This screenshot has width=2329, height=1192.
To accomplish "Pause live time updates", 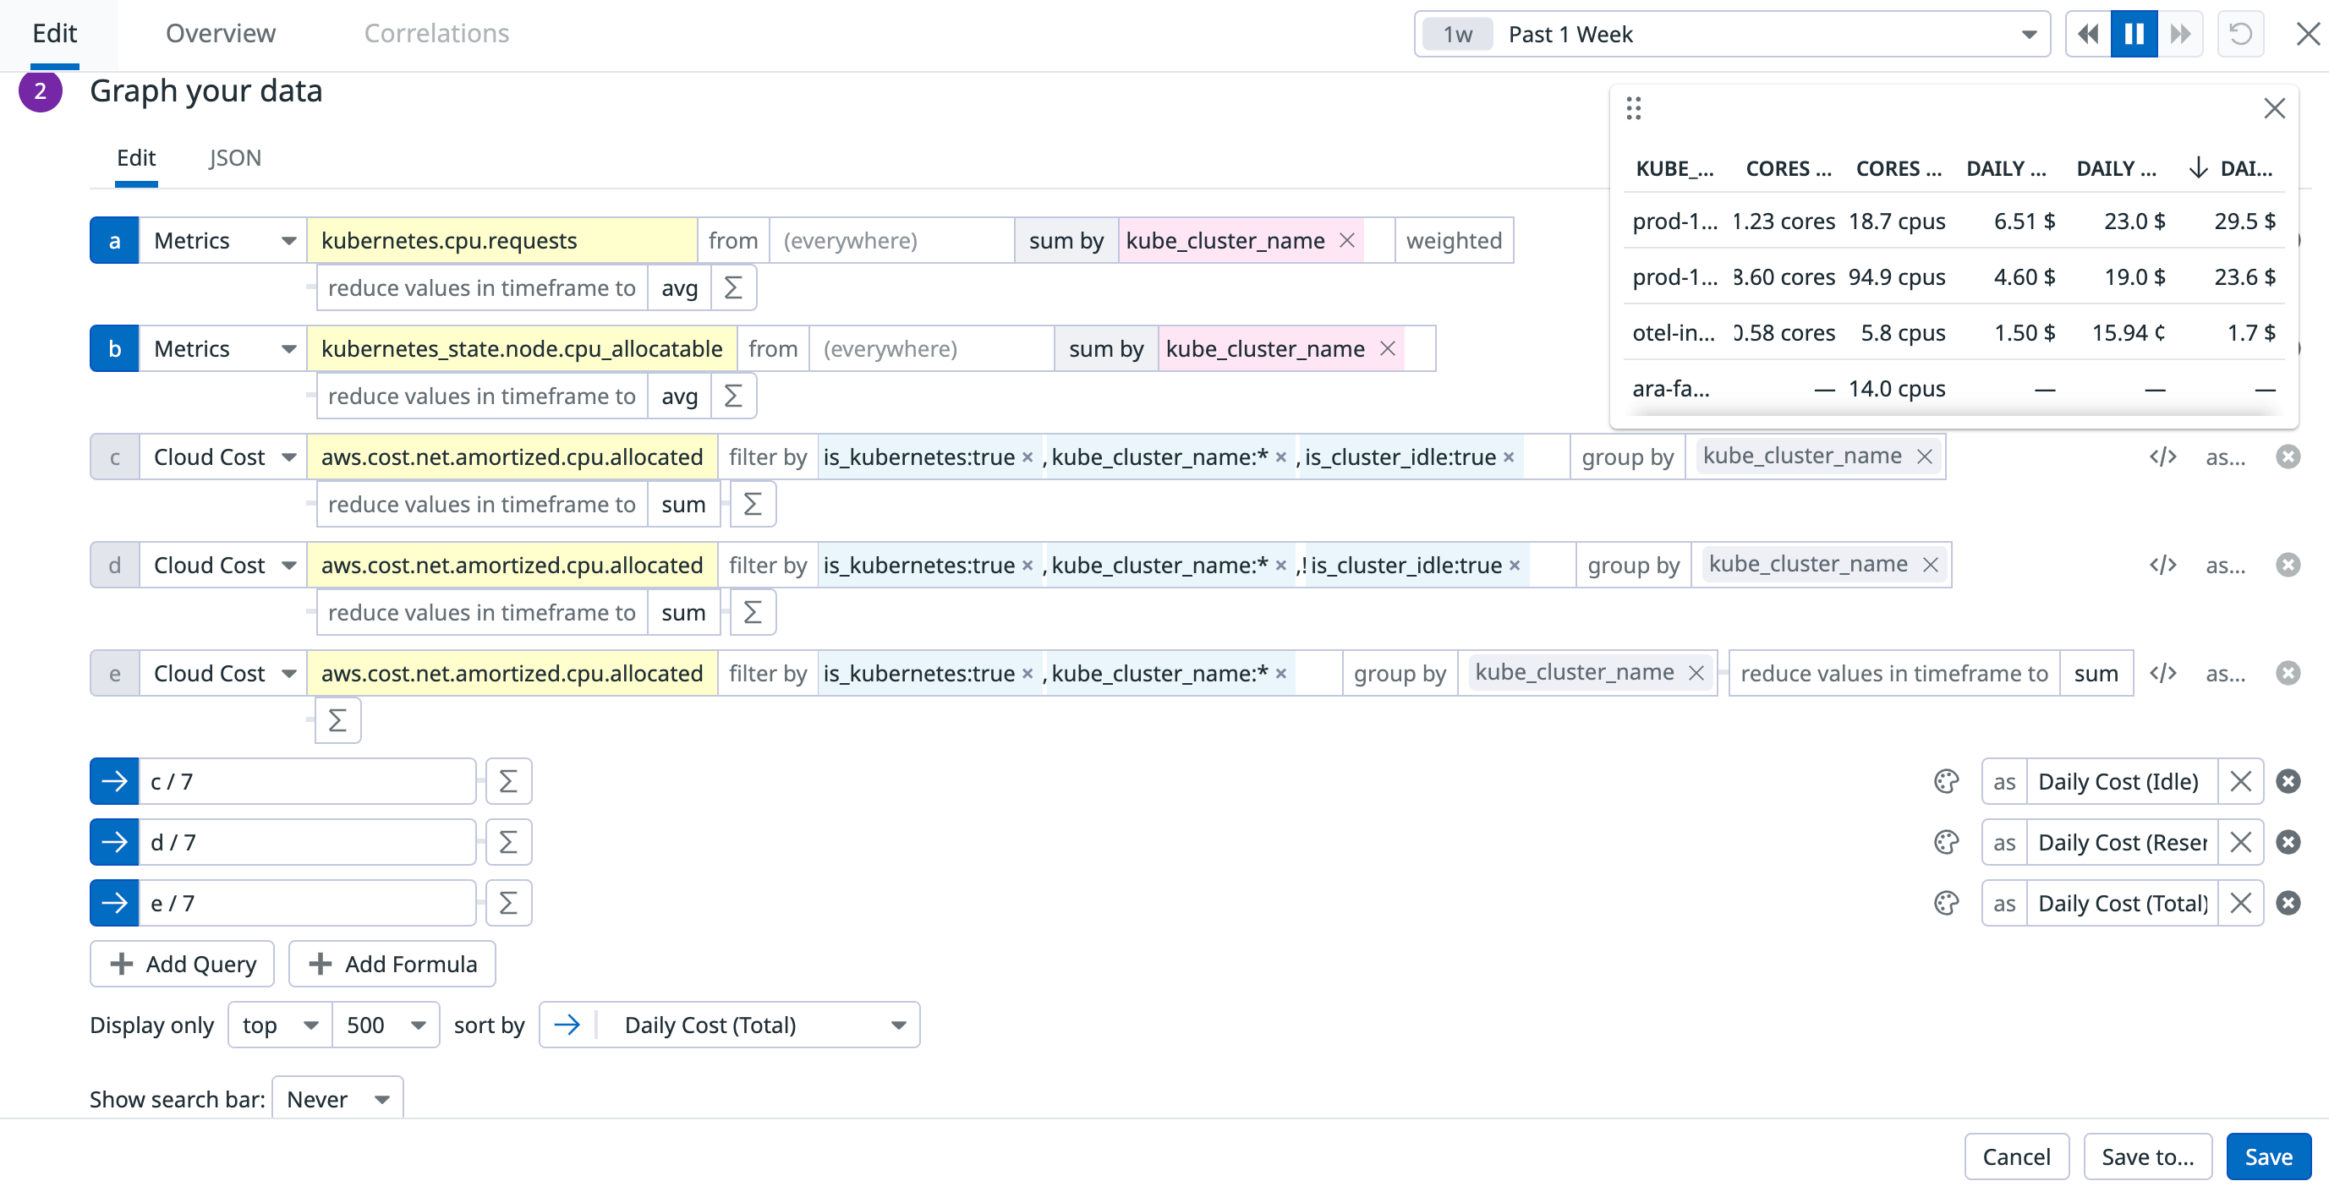I will [2134, 35].
